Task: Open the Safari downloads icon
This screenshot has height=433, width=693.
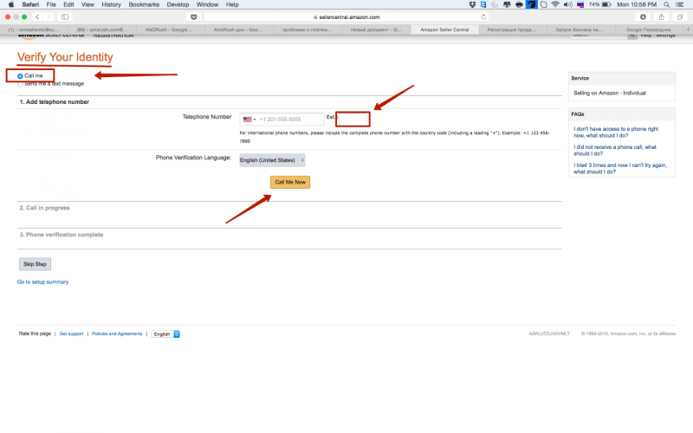Action: coord(643,16)
